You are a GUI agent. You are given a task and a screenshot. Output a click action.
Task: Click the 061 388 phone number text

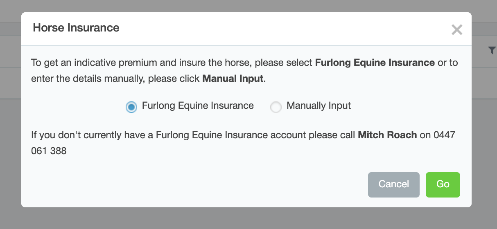click(x=49, y=150)
